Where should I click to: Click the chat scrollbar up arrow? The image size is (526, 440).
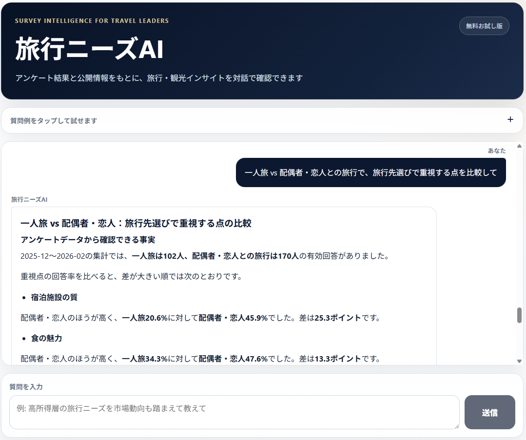tap(519, 146)
